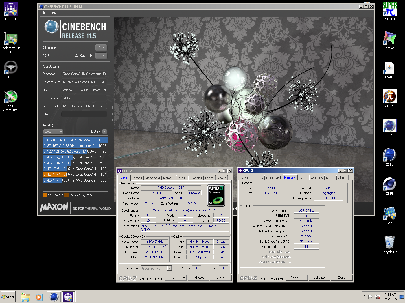Open the ET6 desktop shortcut
The height and width of the screenshot is (303, 405).
pos(11,70)
